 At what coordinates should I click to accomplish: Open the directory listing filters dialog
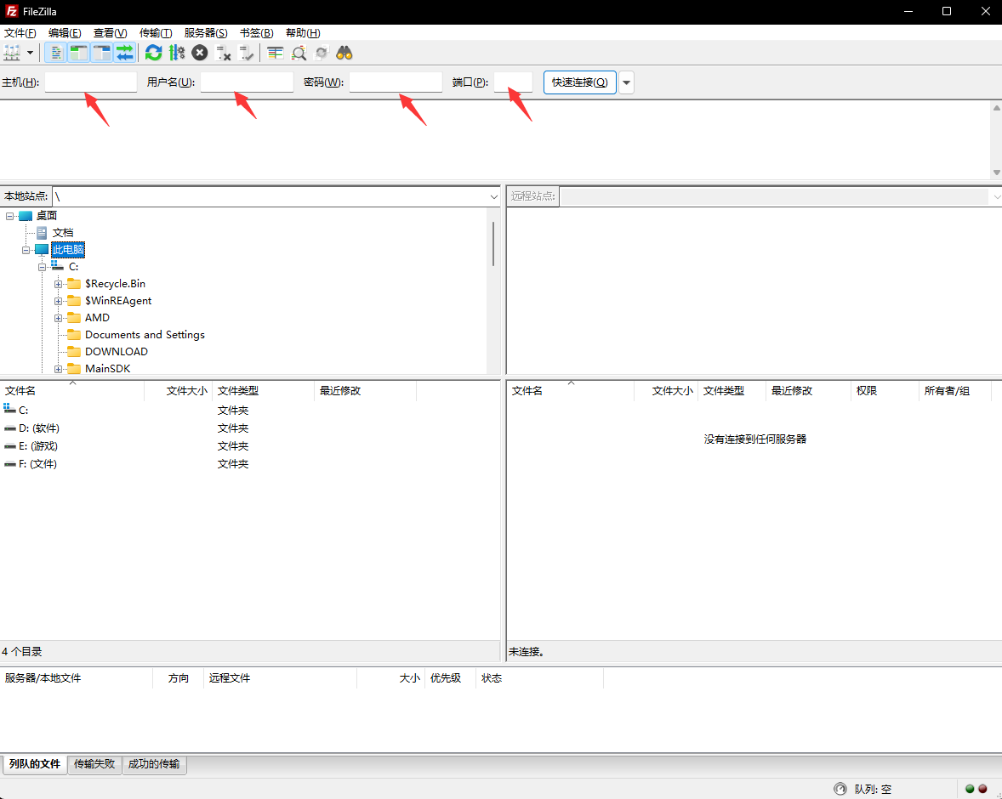pos(276,53)
